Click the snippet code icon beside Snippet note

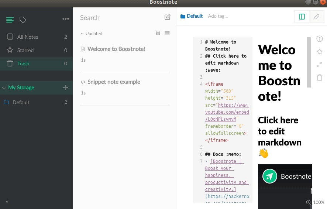83,82
